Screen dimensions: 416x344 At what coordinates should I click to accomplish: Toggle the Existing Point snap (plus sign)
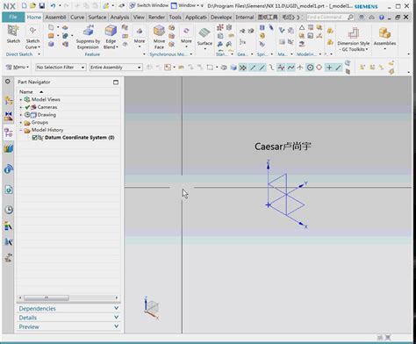click(x=329, y=68)
